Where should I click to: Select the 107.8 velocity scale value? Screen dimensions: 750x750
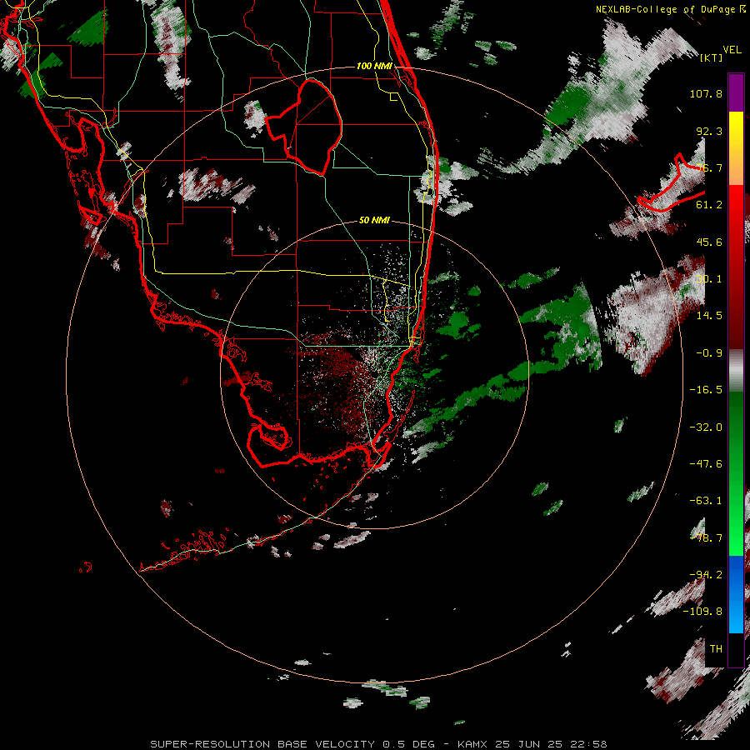706,93
